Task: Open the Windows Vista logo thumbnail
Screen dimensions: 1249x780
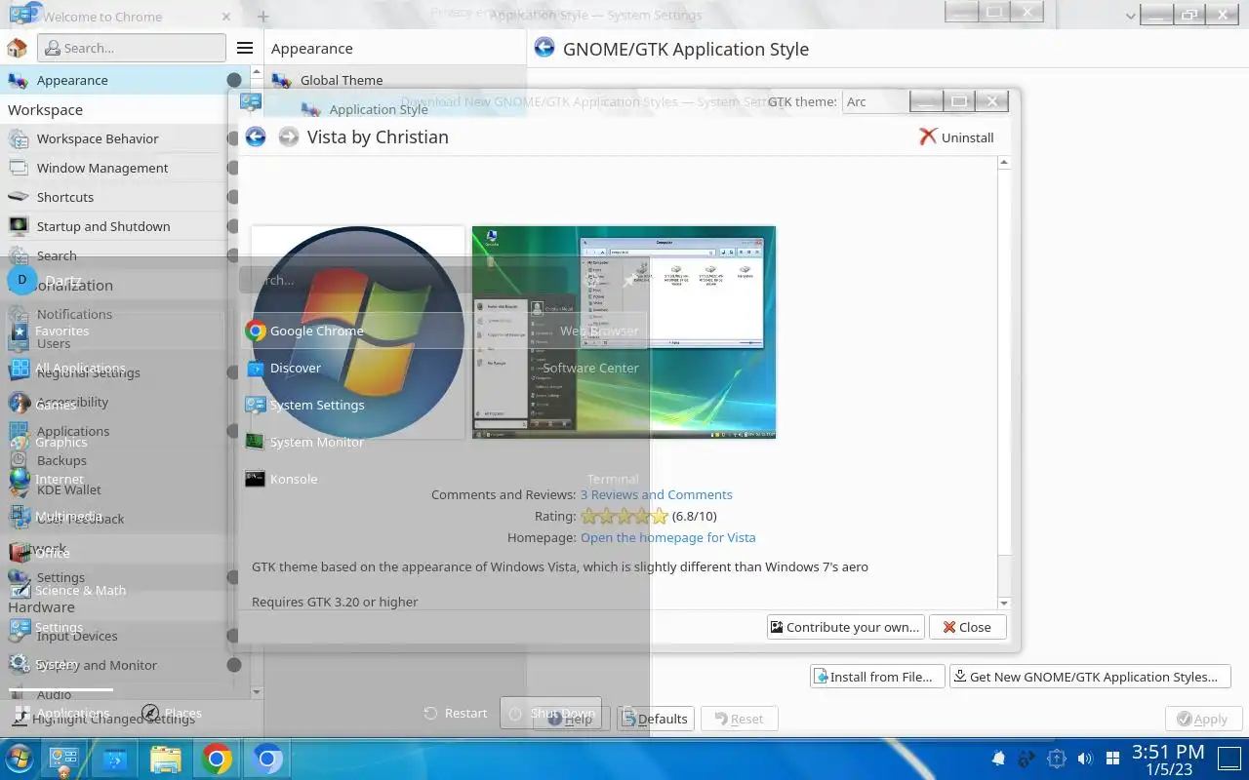Action: [358, 332]
